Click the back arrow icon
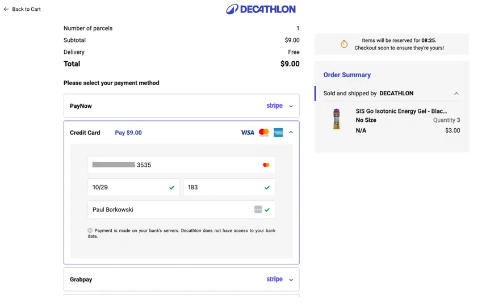Screen dimensions: 490x308 [6, 9]
